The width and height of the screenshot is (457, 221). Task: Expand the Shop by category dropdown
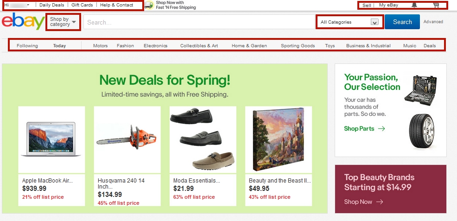pyautogui.click(x=63, y=22)
